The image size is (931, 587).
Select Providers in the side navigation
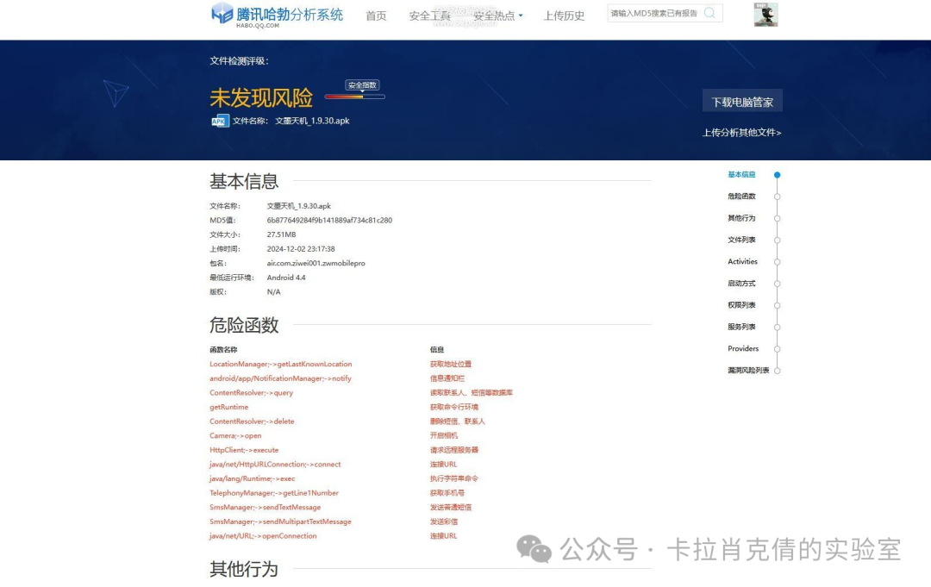[x=743, y=349]
